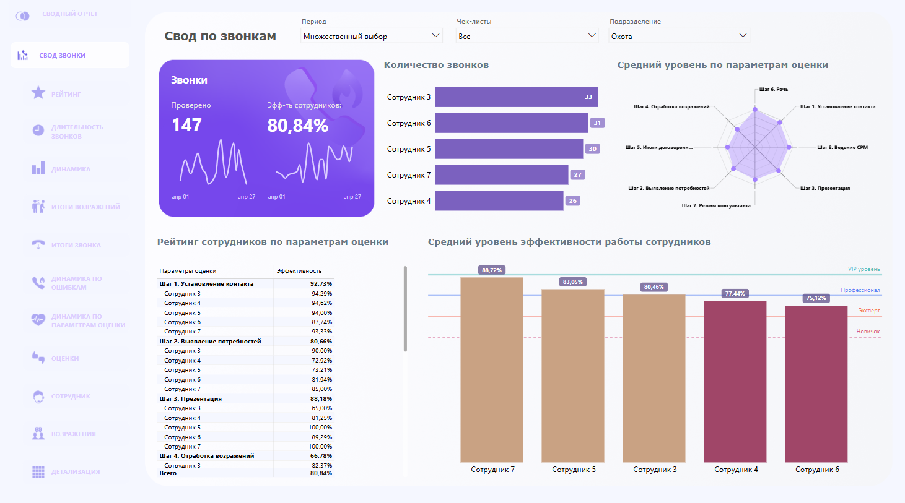Click the Эффективность column header
This screenshot has height=503, width=905.
click(x=299, y=271)
